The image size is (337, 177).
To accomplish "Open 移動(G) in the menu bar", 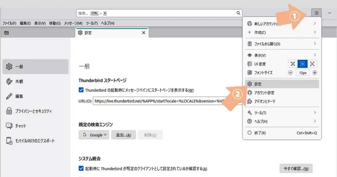I will click(55, 23).
